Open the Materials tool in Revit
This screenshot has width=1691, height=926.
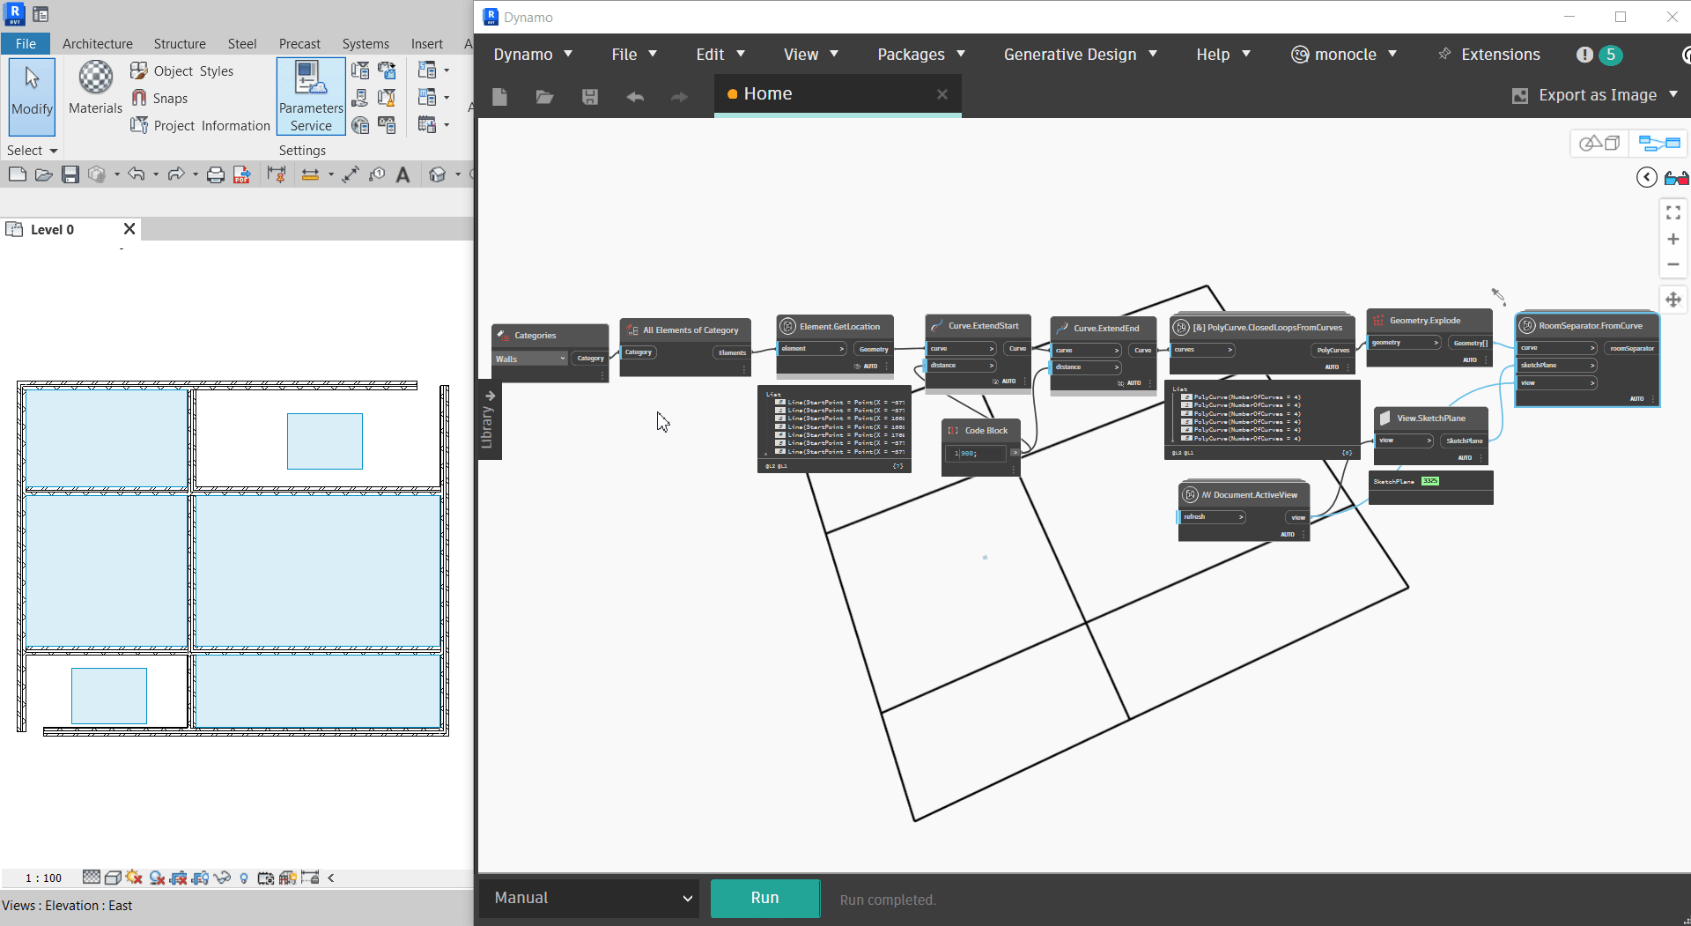(94, 88)
